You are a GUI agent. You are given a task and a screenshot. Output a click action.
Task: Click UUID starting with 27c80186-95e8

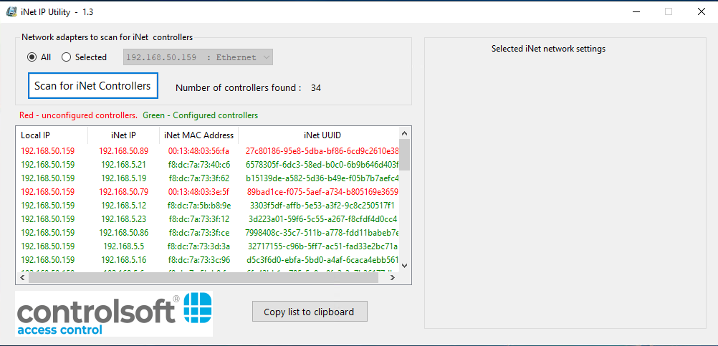pyautogui.click(x=322, y=150)
